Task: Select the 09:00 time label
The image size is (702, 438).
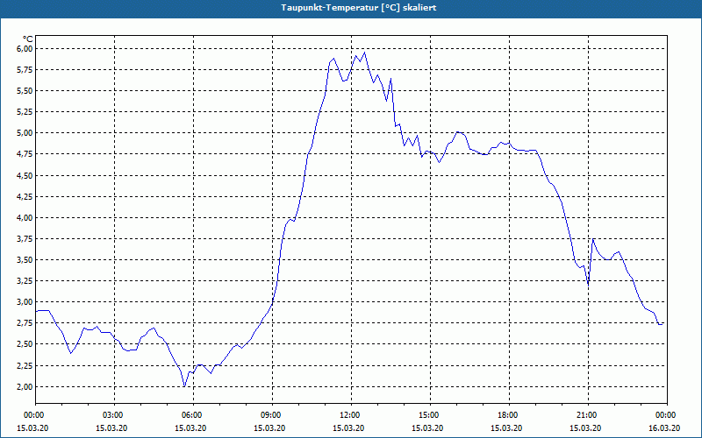Action: tap(272, 415)
